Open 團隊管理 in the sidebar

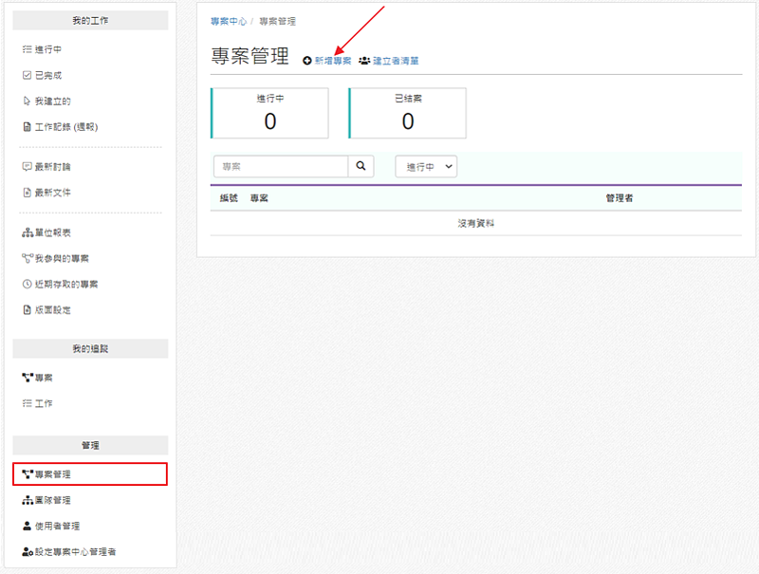53,500
